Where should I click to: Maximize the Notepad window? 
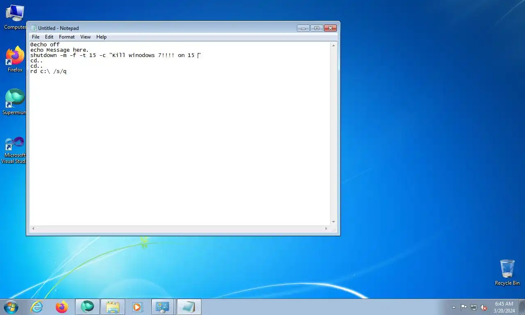[317, 28]
